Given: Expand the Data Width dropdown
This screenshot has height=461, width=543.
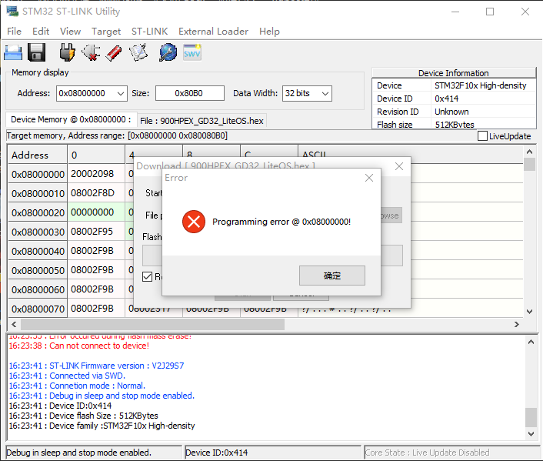Looking at the screenshot, I should (x=325, y=94).
